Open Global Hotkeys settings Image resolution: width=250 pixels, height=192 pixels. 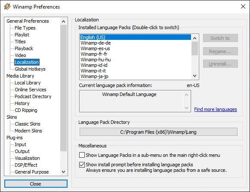click(x=30, y=69)
